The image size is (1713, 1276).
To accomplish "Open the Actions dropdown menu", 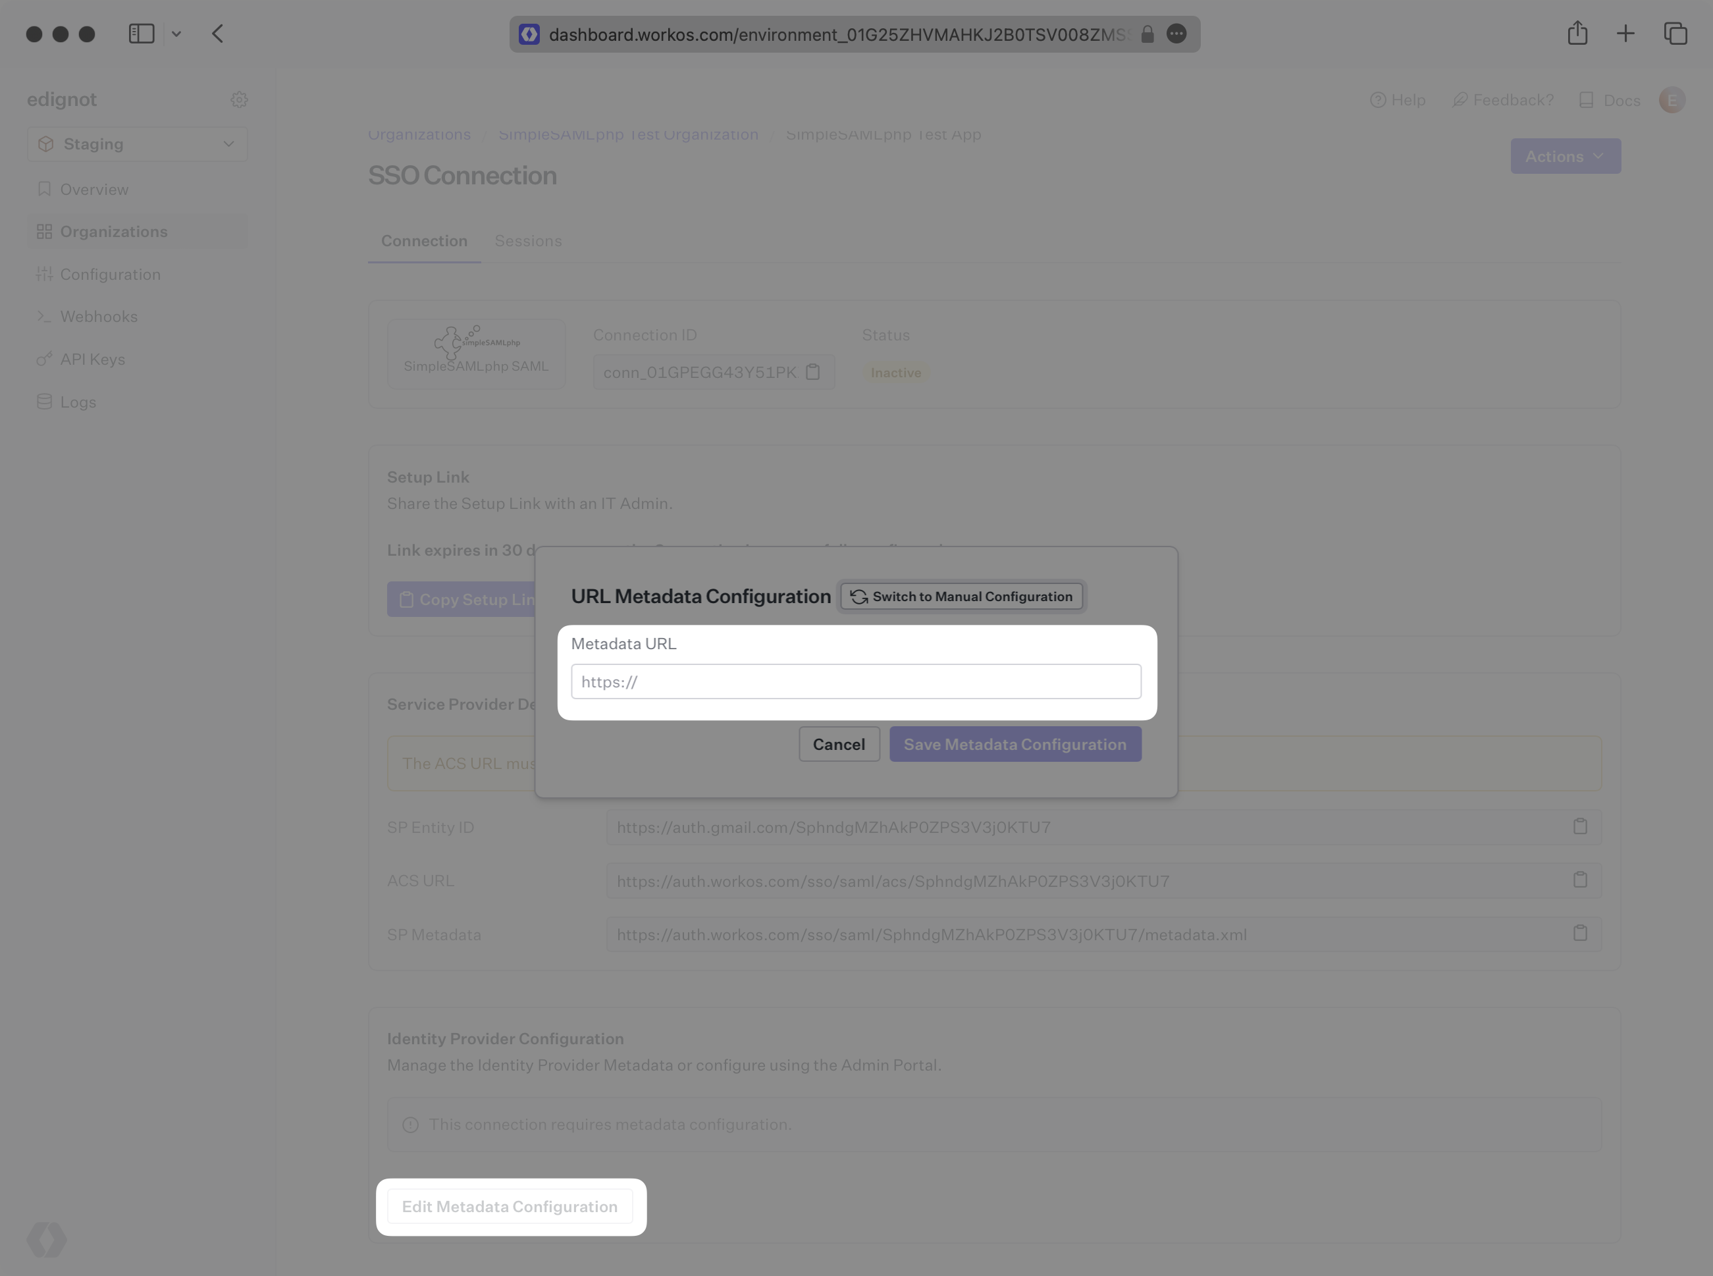I will tap(1564, 155).
